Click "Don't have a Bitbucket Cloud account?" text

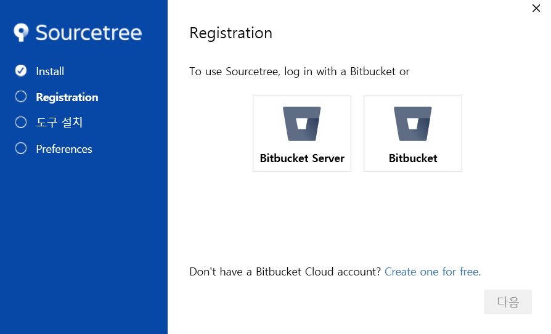click(x=285, y=272)
